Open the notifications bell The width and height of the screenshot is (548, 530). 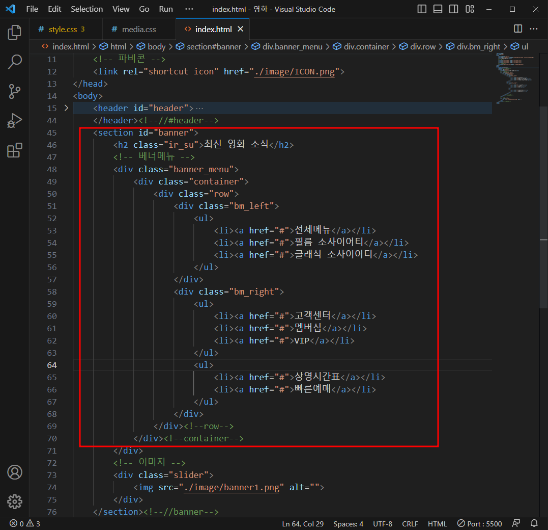pyautogui.click(x=534, y=524)
